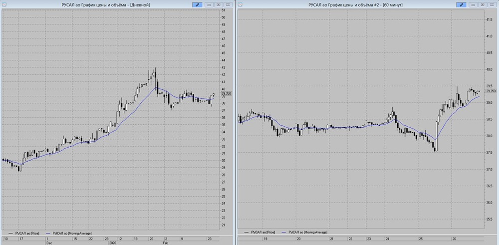Viewport: 499px width, 245px height.
Task: Click the 39,350 price marker on the 60-minute chart
Action: pyautogui.click(x=491, y=91)
